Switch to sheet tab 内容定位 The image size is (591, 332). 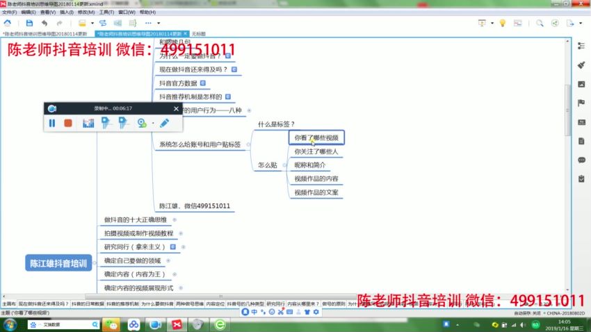(x=216, y=304)
